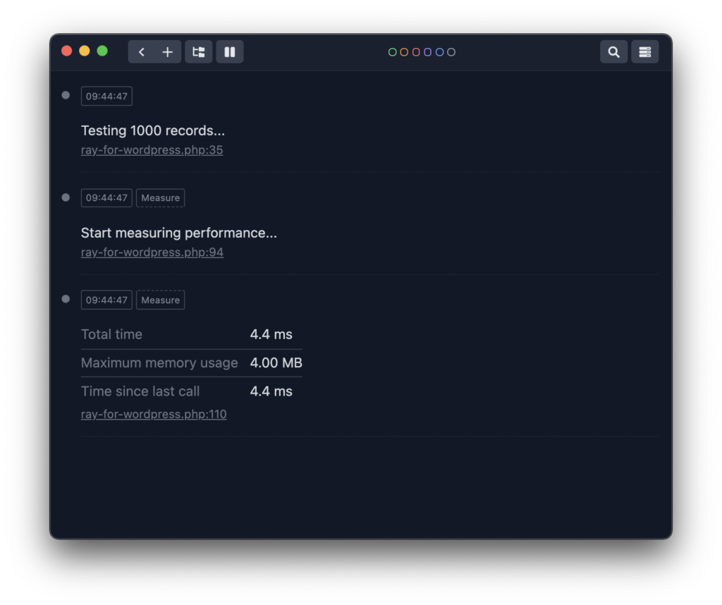This screenshot has width=722, height=605.
Task: Open the menu list icon at right
Action: (644, 52)
